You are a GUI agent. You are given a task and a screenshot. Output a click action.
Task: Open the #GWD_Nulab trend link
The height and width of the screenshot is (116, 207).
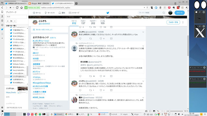(x=38, y=97)
